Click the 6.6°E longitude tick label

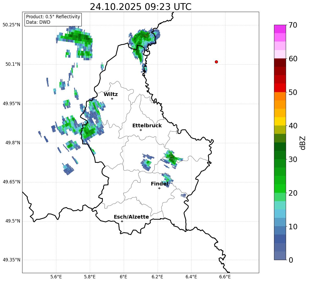tap(225, 277)
